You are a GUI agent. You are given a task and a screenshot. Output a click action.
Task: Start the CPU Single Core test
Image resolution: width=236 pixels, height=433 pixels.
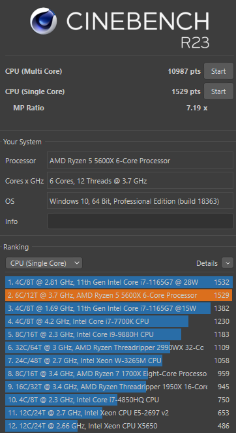[x=218, y=91]
